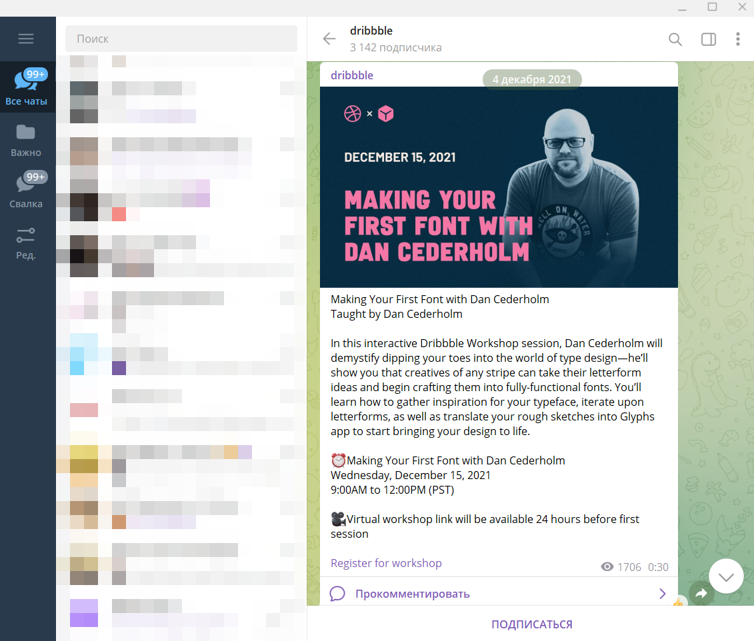Open the Важно folder
Image resolution: width=754 pixels, height=641 pixels.
[26, 141]
